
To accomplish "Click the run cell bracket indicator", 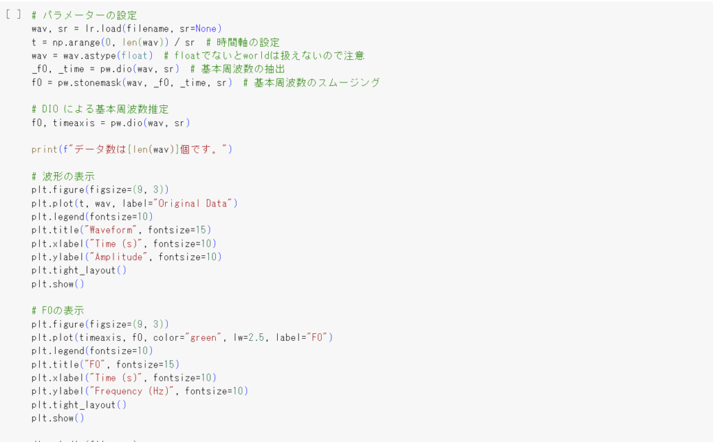I will (x=13, y=15).
